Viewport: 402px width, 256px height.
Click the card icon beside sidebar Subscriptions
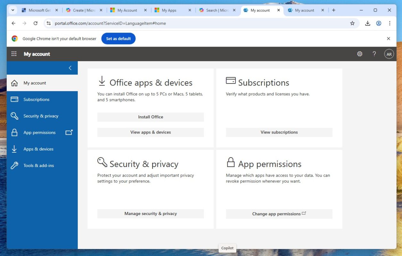(14, 100)
